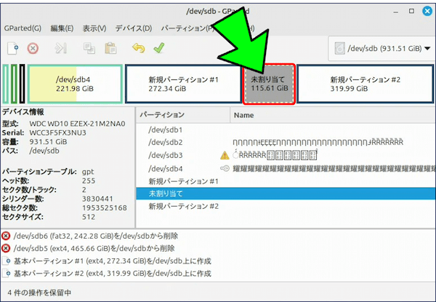The height and width of the screenshot is (302, 436).
Task: Click the Name column header
Action: coord(244,115)
